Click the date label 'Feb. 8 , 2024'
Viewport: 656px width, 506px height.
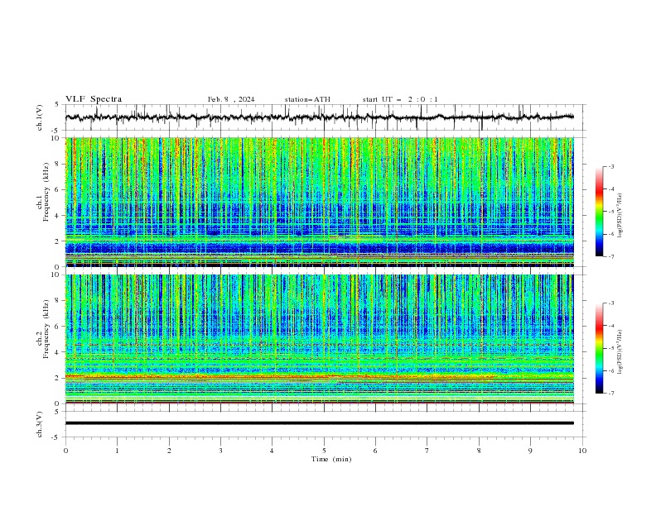[x=231, y=99]
